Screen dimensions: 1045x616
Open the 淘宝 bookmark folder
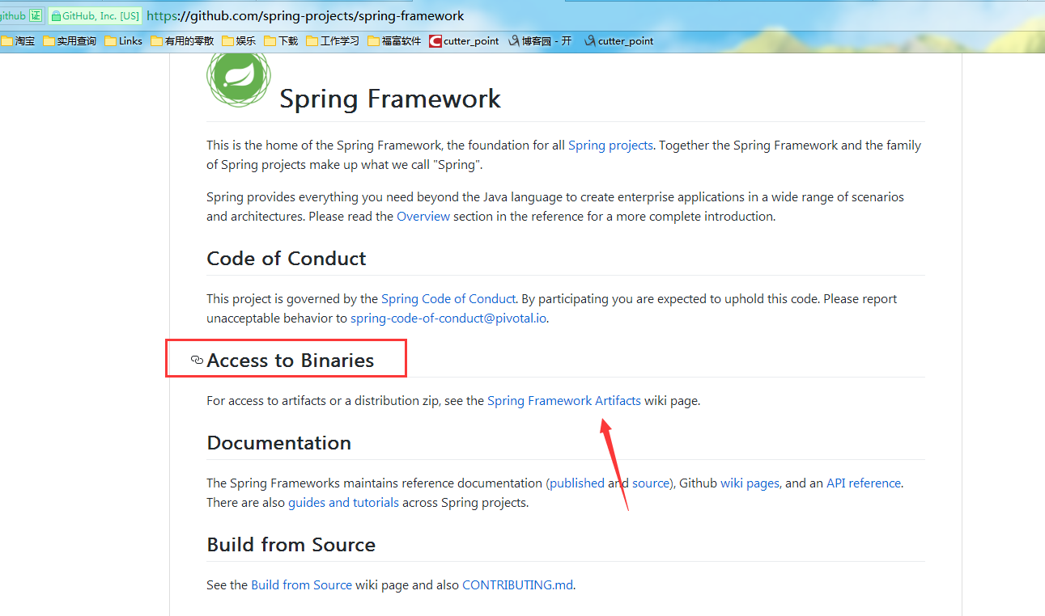pyautogui.click(x=18, y=41)
